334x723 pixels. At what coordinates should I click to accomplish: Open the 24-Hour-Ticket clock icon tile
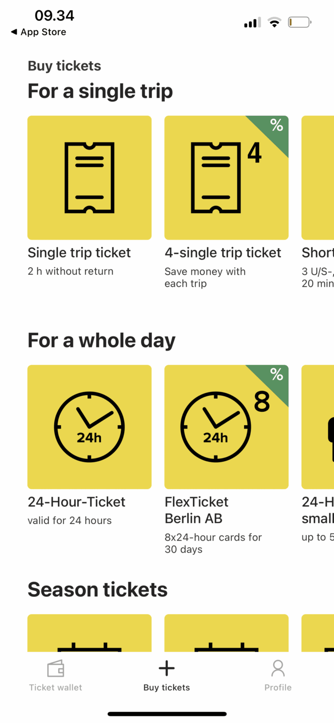tap(89, 426)
